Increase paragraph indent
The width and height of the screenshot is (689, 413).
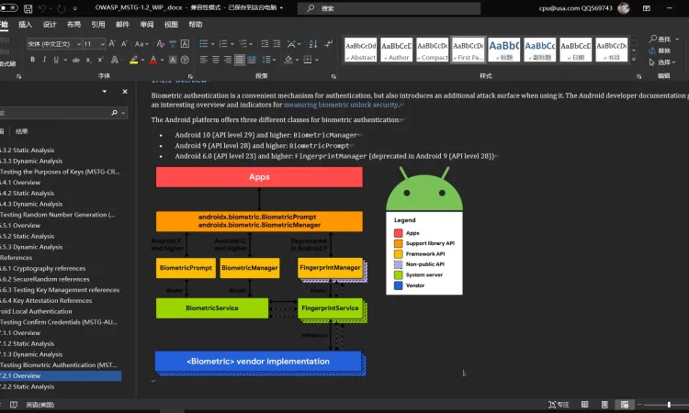(277, 43)
